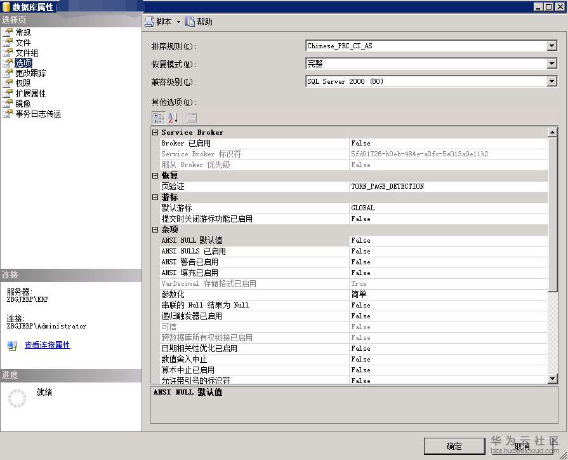Click the 扩展属性 page icon
Viewport: 568px width, 460px height.
(7, 93)
